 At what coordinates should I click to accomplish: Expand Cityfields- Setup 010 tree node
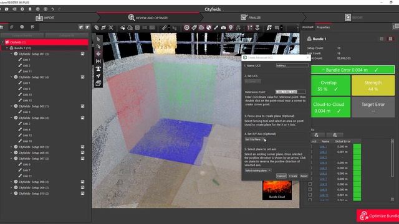11,194
